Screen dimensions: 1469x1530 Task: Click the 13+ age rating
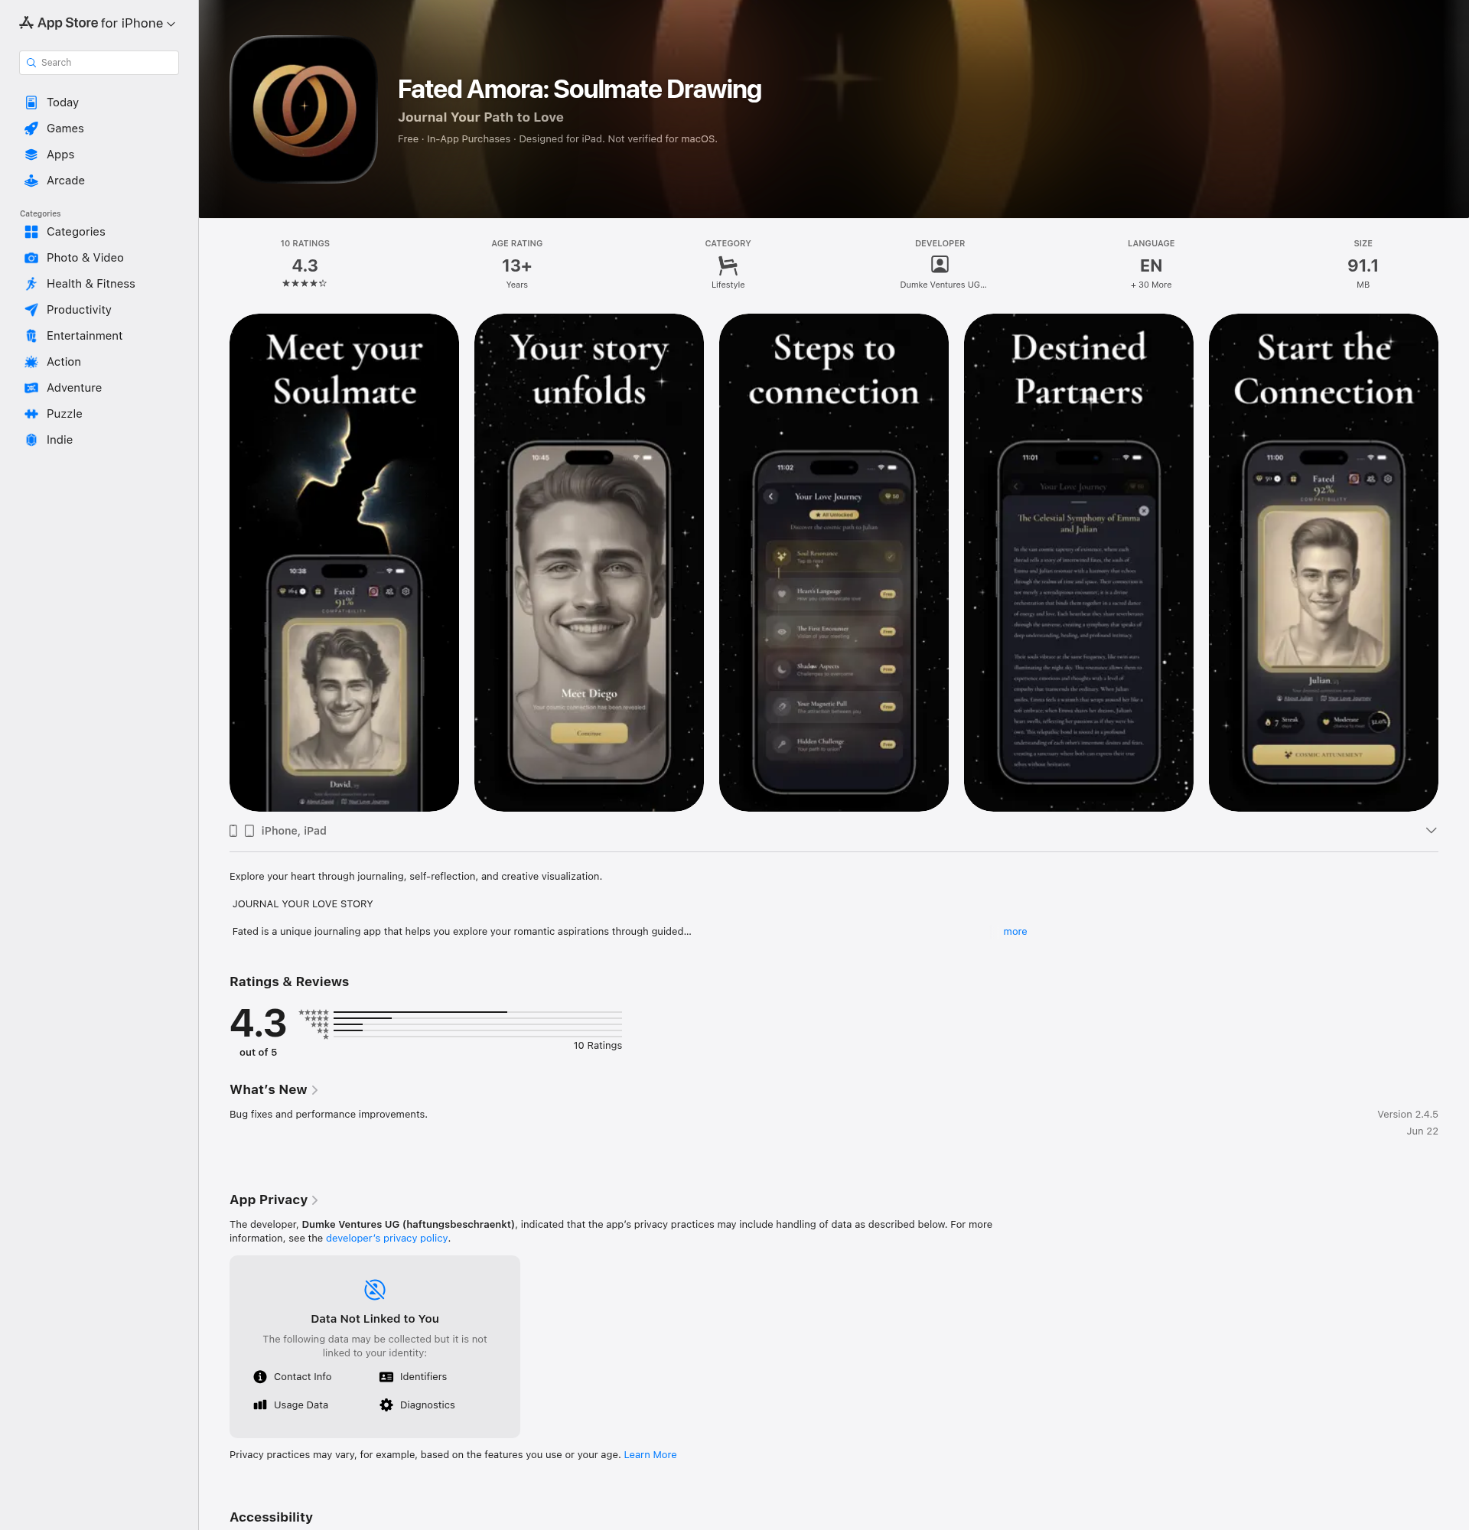pyautogui.click(x=516, y=265)
